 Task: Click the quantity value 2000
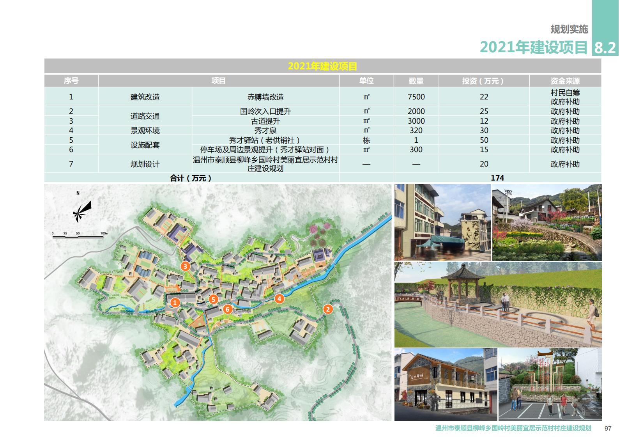click(x=416, y=111)
